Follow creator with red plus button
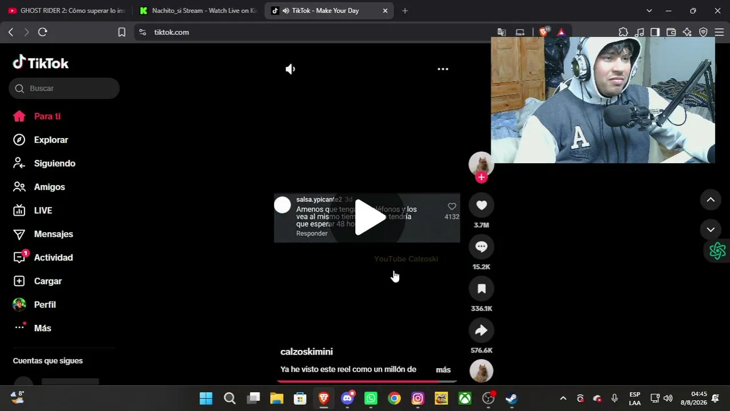 click(x=482, y=178)
